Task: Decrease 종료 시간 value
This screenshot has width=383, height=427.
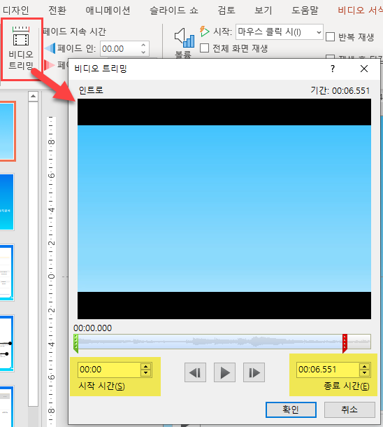Action: (365, 373)
